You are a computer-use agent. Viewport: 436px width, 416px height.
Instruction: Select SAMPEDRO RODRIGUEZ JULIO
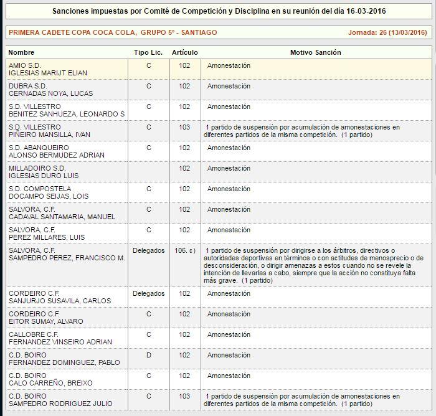[60, 404]
